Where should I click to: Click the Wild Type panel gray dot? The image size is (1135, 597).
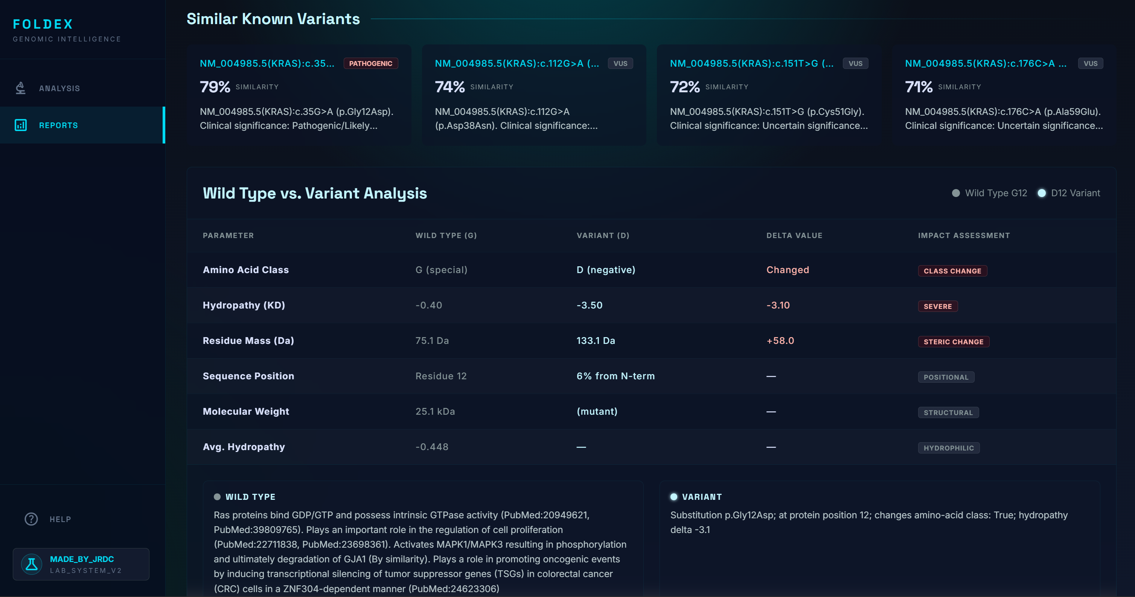point(217,497)
